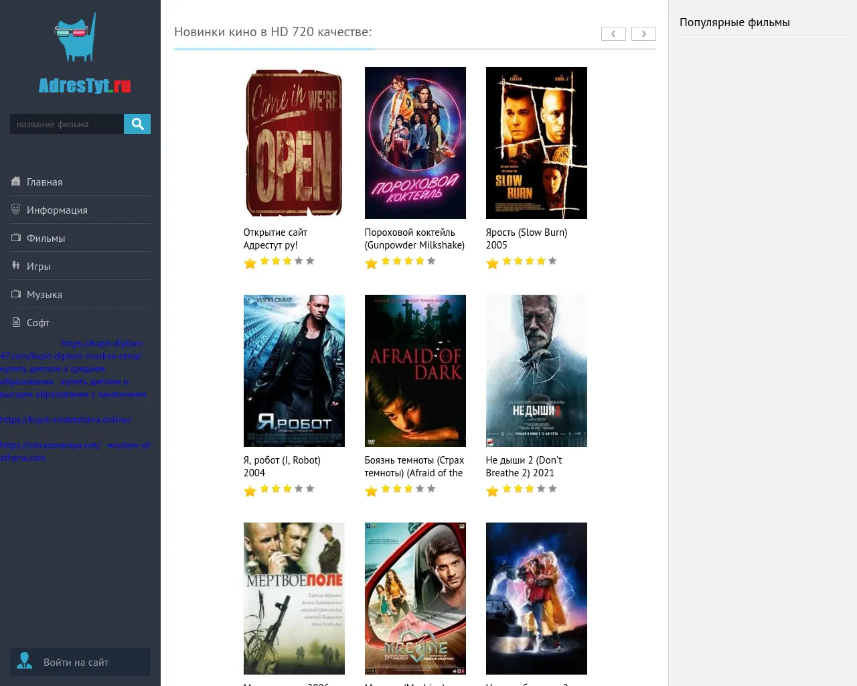Screen dimensions: 857x686
Task: Click the fifth star under Я, робот
Action: pyautogui.click(x=310, y=488)
